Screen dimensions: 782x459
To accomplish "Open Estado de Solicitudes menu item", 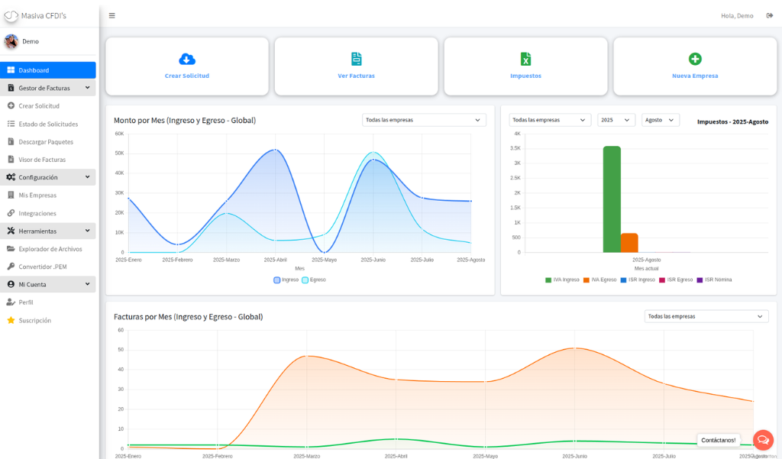I will (48, 124).
